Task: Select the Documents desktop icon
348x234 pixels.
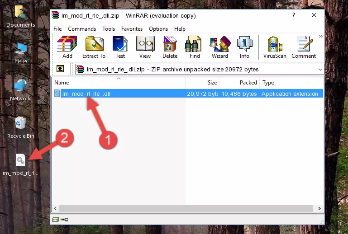Action: pos(20,17)
